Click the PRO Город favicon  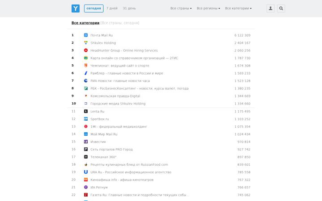(x=86, y=149)
